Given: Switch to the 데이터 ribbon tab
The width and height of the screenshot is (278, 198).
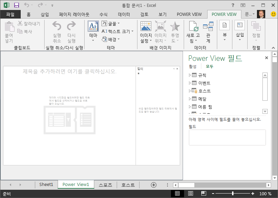Looking at the screenshot, I should (x=124, y=14).
